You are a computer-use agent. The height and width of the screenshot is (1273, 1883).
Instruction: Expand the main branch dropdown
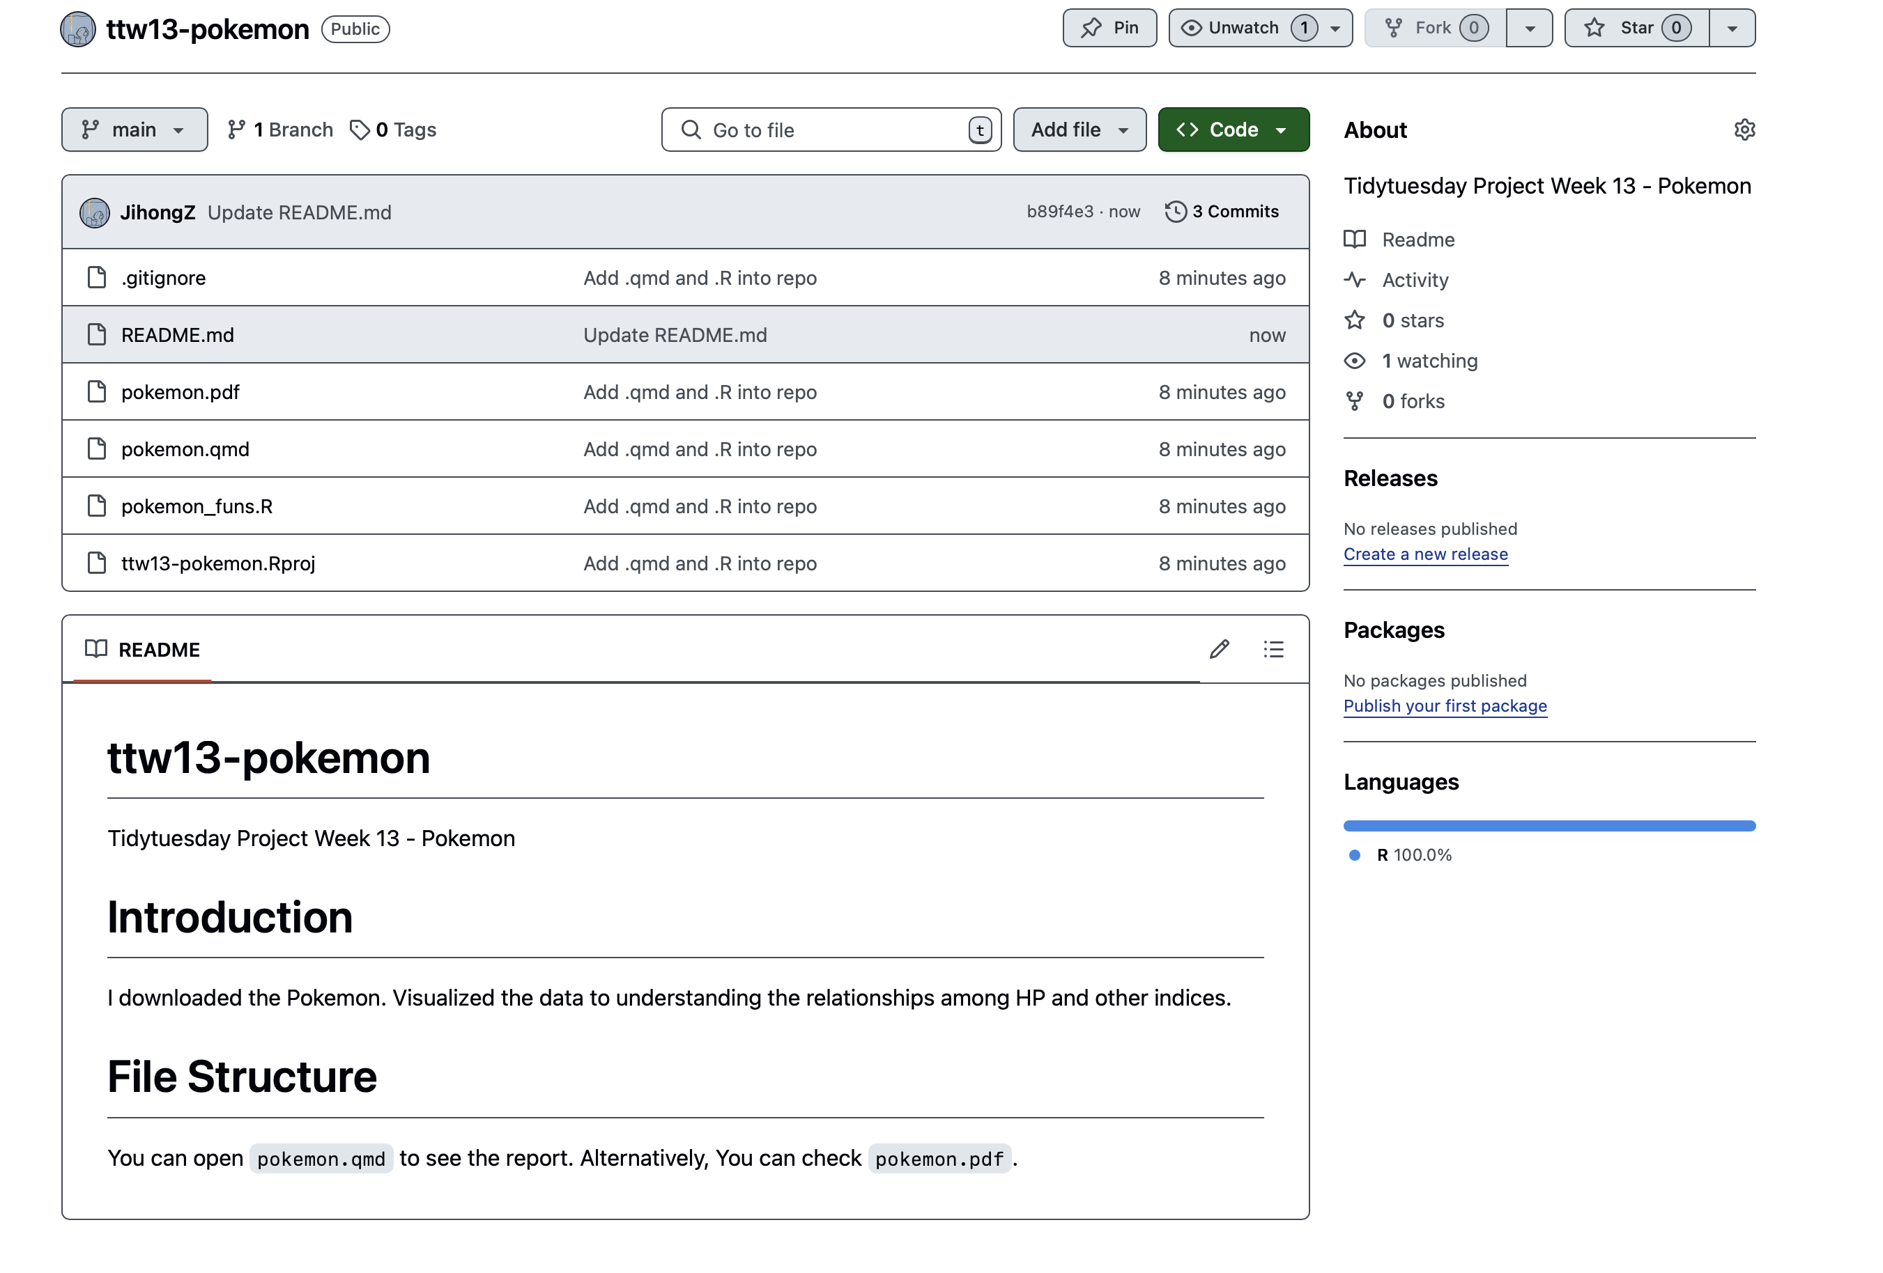[x=134, y=130]
